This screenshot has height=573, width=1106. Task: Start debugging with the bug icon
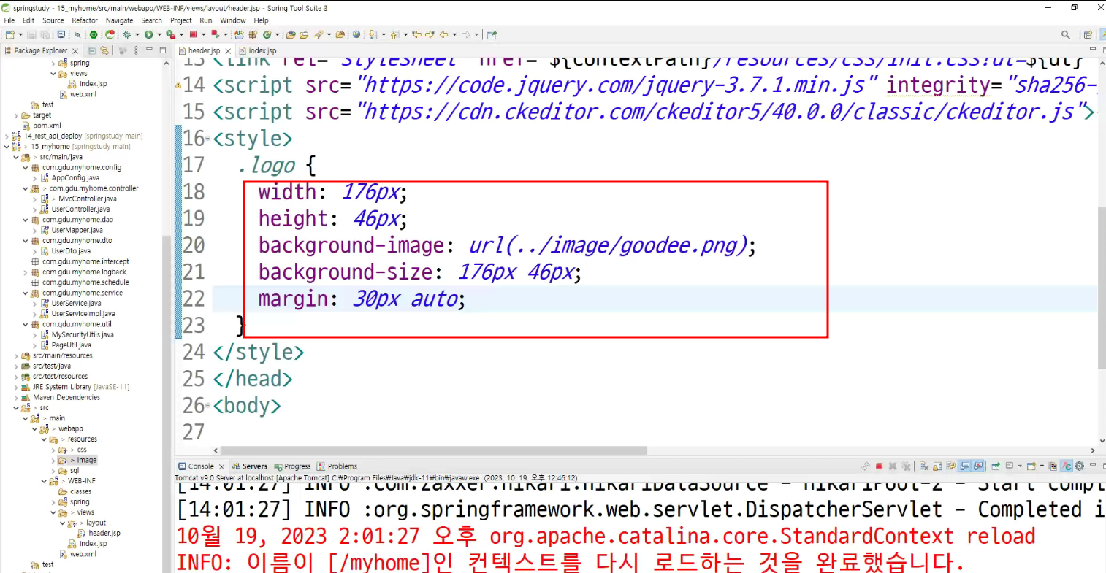click(x=127, y=34)
